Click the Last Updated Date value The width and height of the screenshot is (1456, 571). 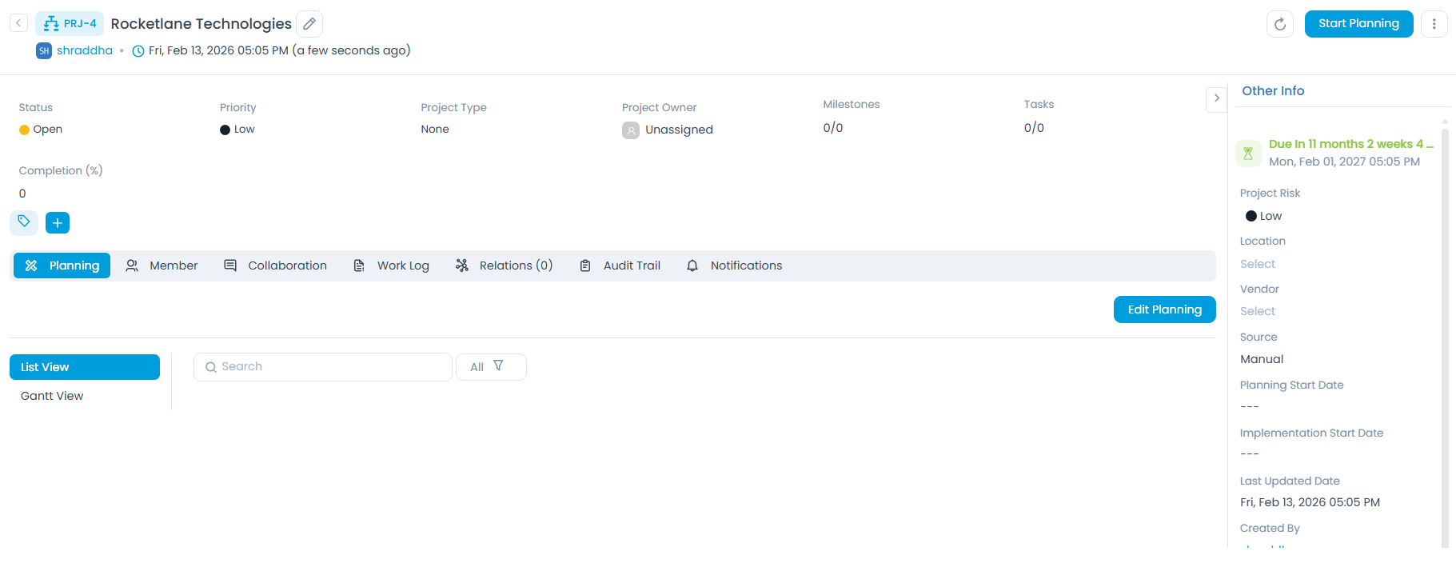tap(1310, 502)
